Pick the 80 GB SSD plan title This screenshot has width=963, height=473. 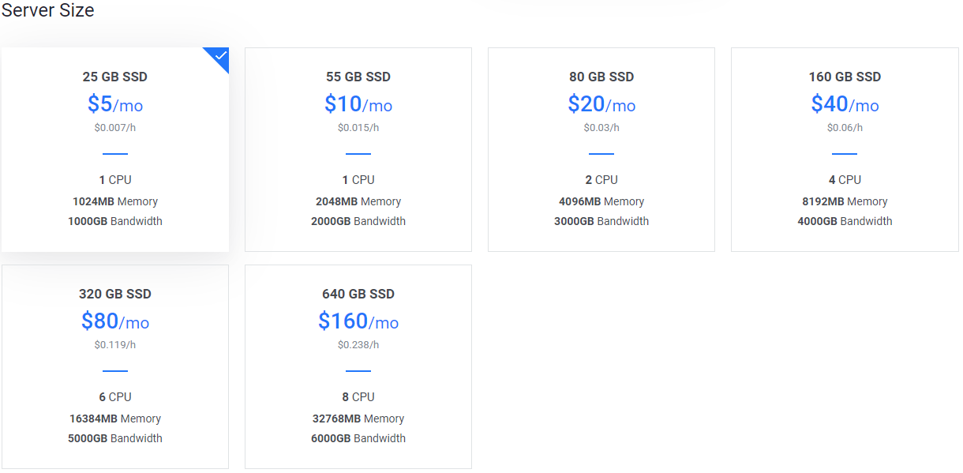tap(601, 77)
